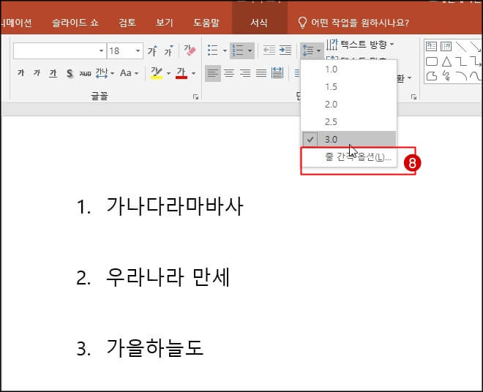Viewport: 483px width, 392px height.
Task: Toggle the bullet list button
Action: point(213,50)
